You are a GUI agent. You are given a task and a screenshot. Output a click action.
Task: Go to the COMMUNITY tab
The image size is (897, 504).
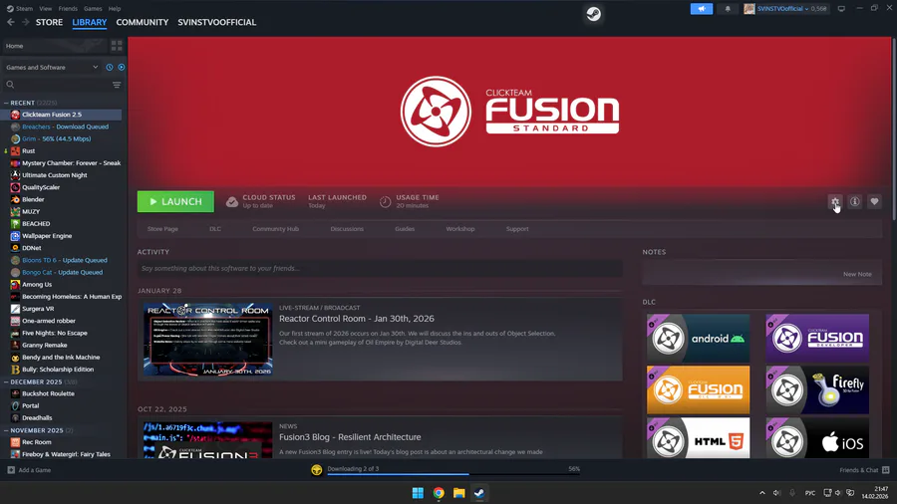tap(142, 22)
